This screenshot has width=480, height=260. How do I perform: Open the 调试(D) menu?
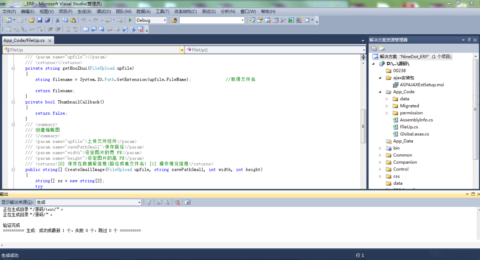(104, 12)
